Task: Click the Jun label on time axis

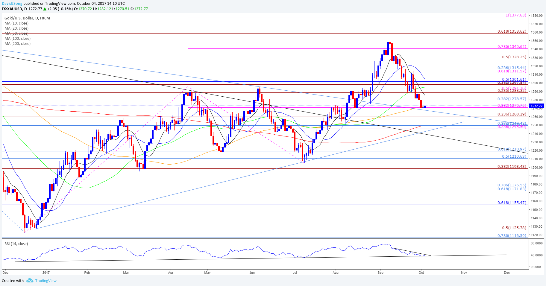Action: (252, 273)
